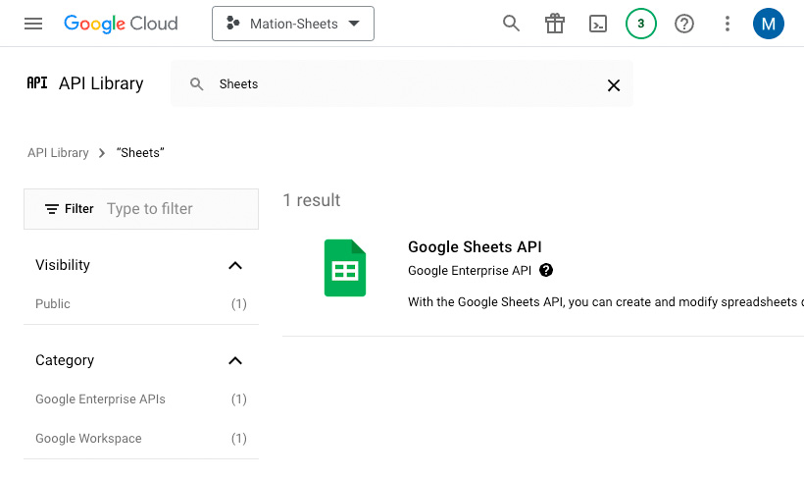Viewport: 804px width, 478px height.
Task: Click the 1 result count text
Action: click(312, 200)
